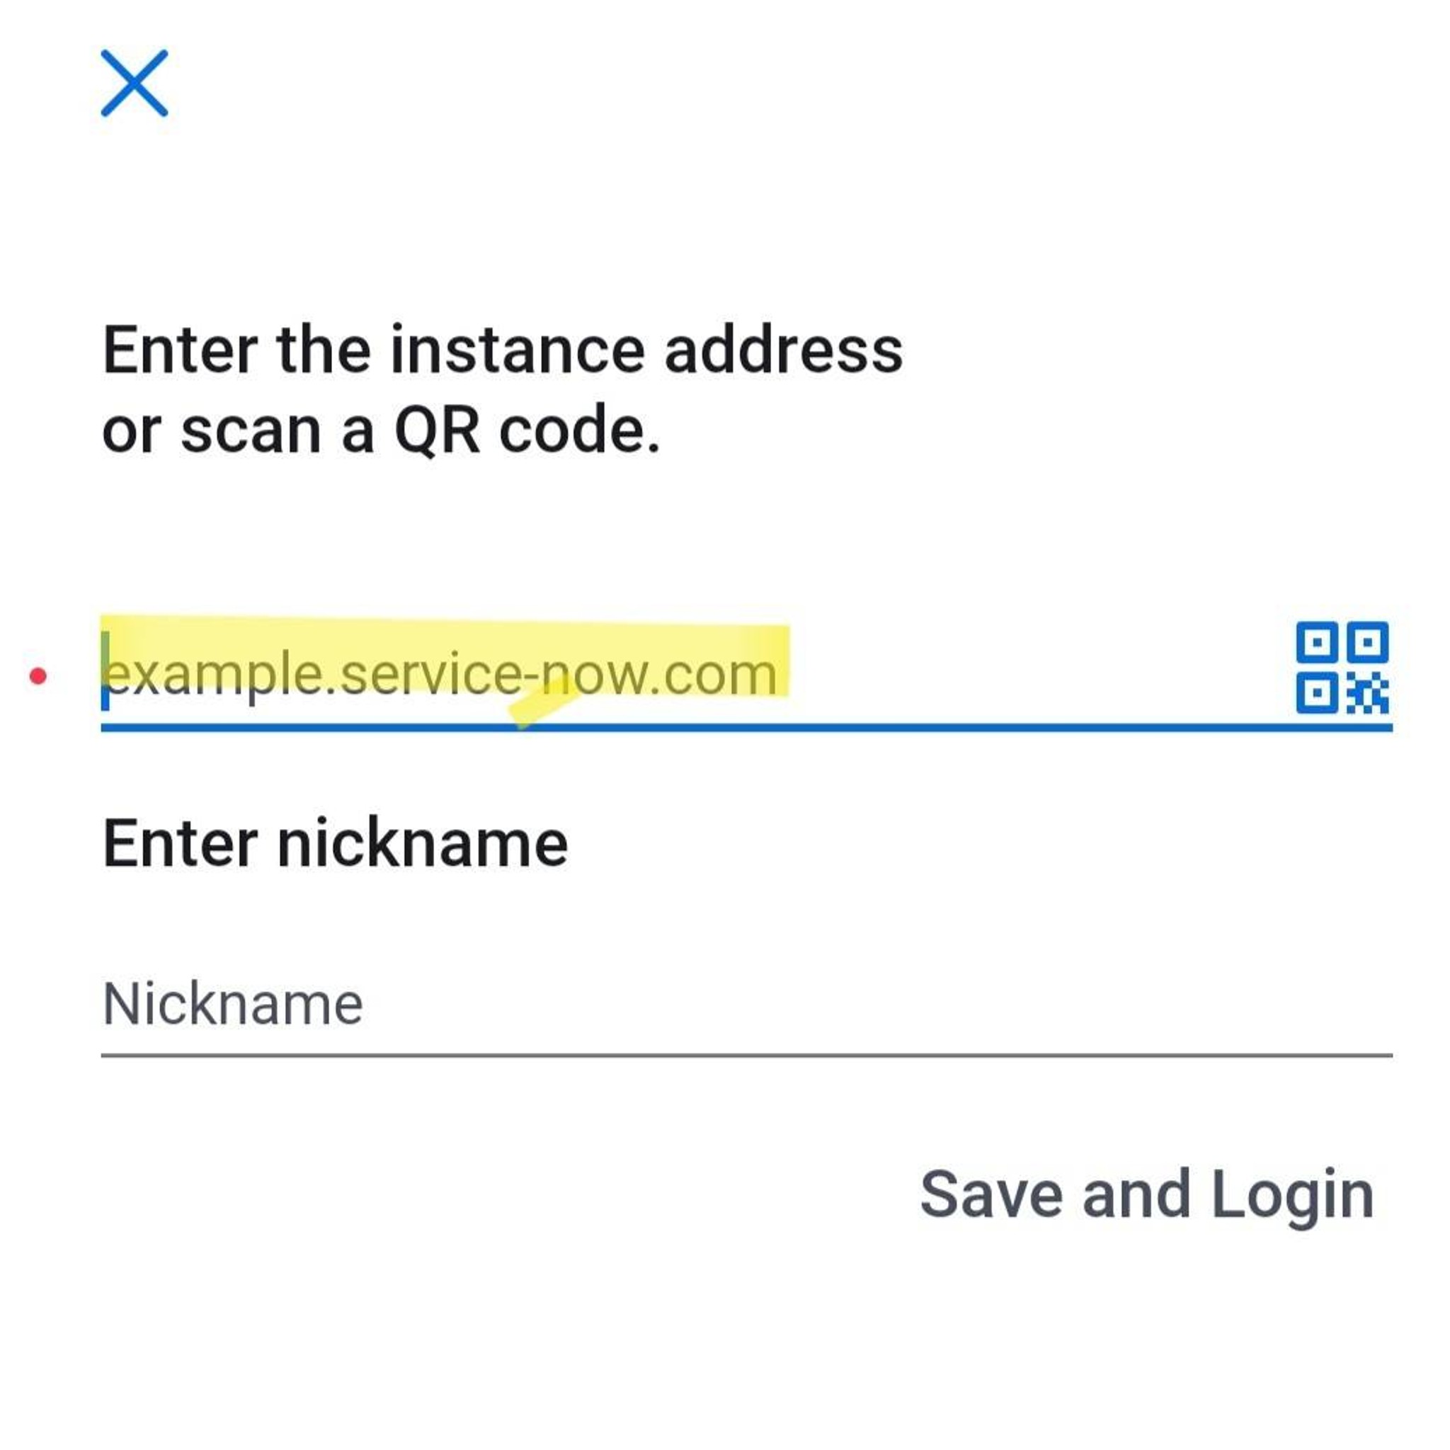Viewport: 1450px width, 1450px height.
Task: Click 'or scan a QR code.' text
Action: [x=382, y=430]
